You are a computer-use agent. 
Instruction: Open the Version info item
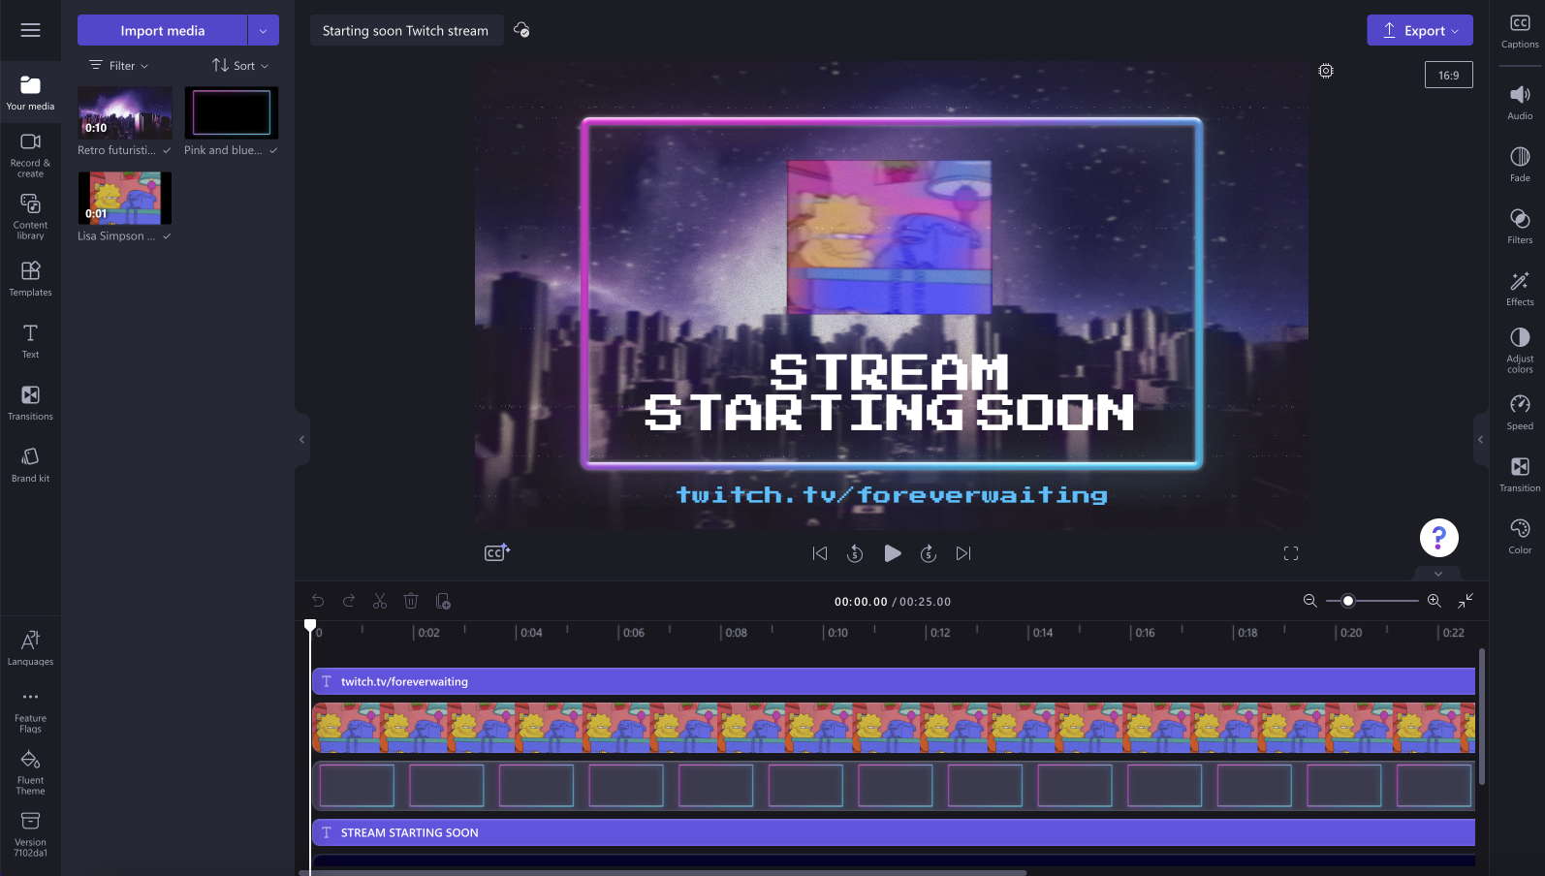pos(30,834)
